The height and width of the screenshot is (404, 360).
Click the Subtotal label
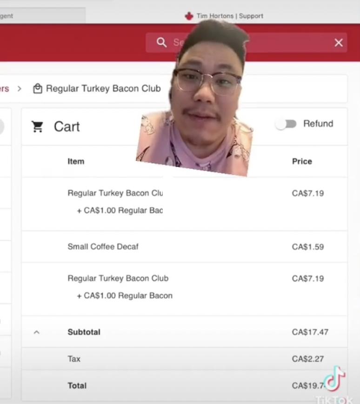[x=84, y=332]
